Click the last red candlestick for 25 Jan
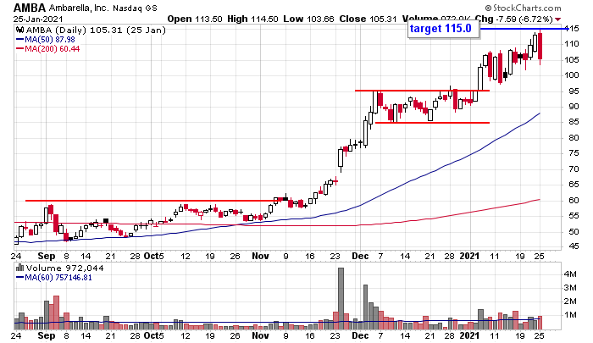Image resolution: width=593 pixels, height=343 pixels. coord(540,46)
